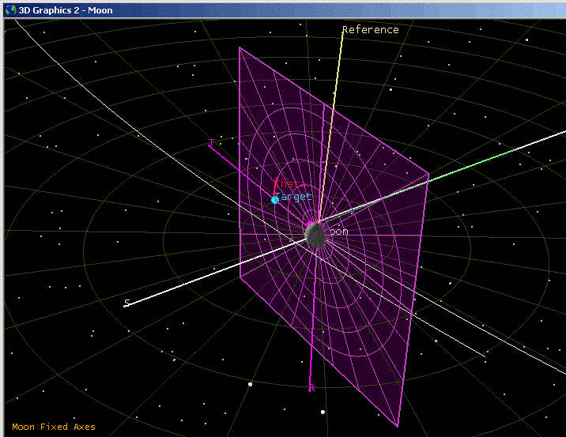Select the cyan Target point marker
The height and width of the screenshot is (437, 566).
point(275,199)
